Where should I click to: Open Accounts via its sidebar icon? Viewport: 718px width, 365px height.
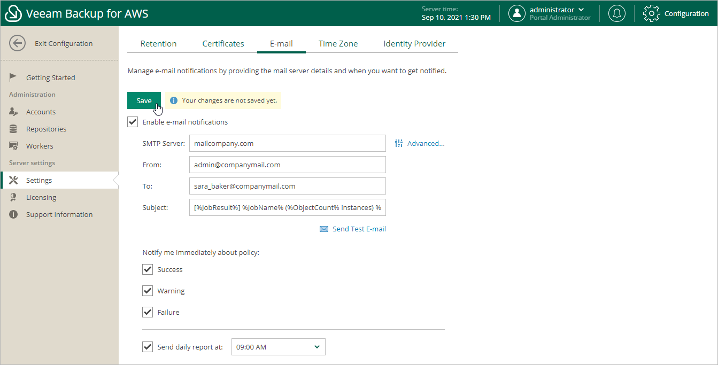(x=14, y=112)
